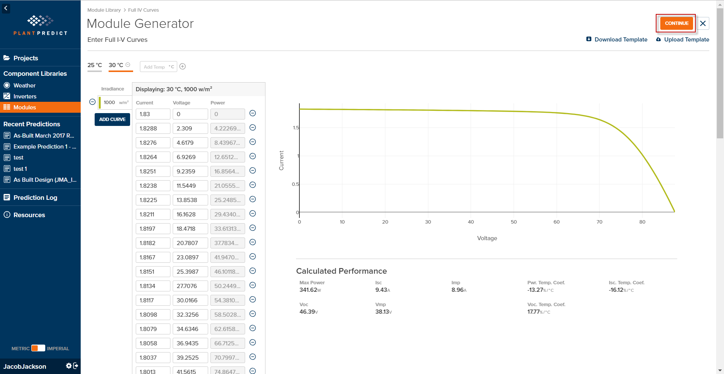Delete the row with current 1.8182
Image resolution: width=724 pixels, height=374 pixels.
253,242
